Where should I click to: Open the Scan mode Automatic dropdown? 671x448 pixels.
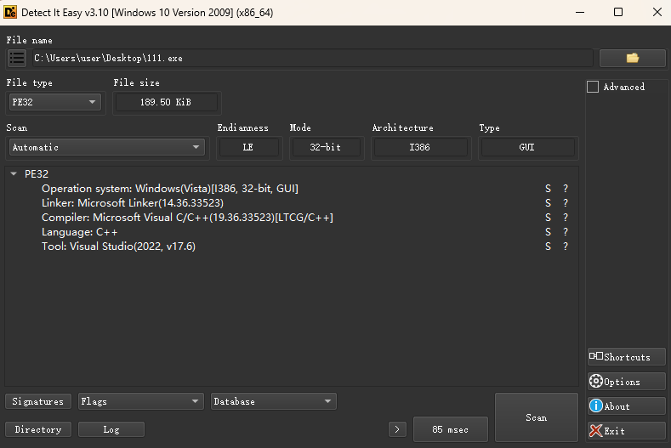point(107,147)
